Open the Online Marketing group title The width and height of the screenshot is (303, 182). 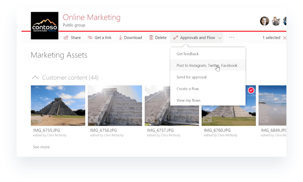pos(92,17)
